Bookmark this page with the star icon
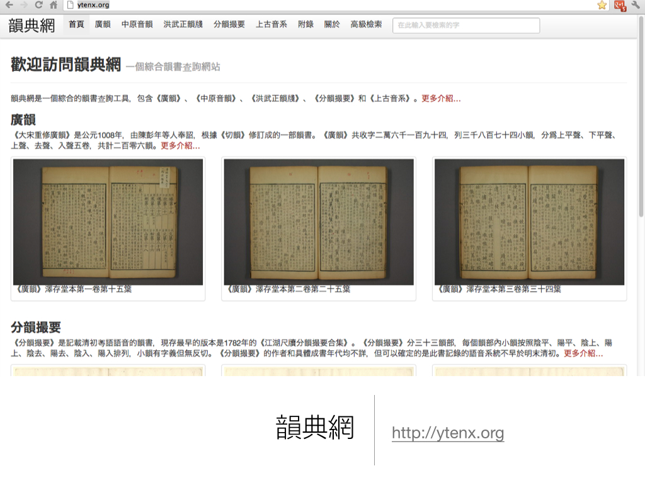The width and height of the screenshot is (645, 483). 602,5
